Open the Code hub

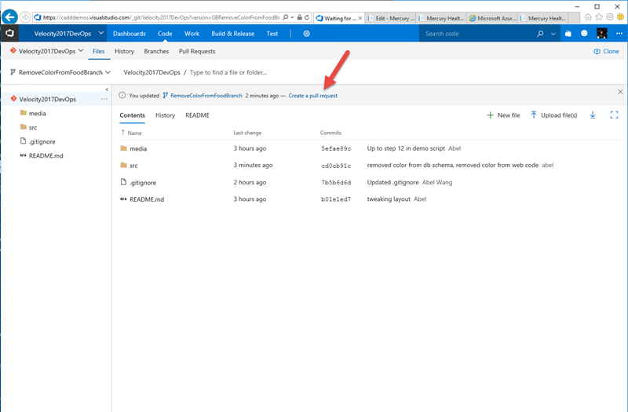(165, 34)
